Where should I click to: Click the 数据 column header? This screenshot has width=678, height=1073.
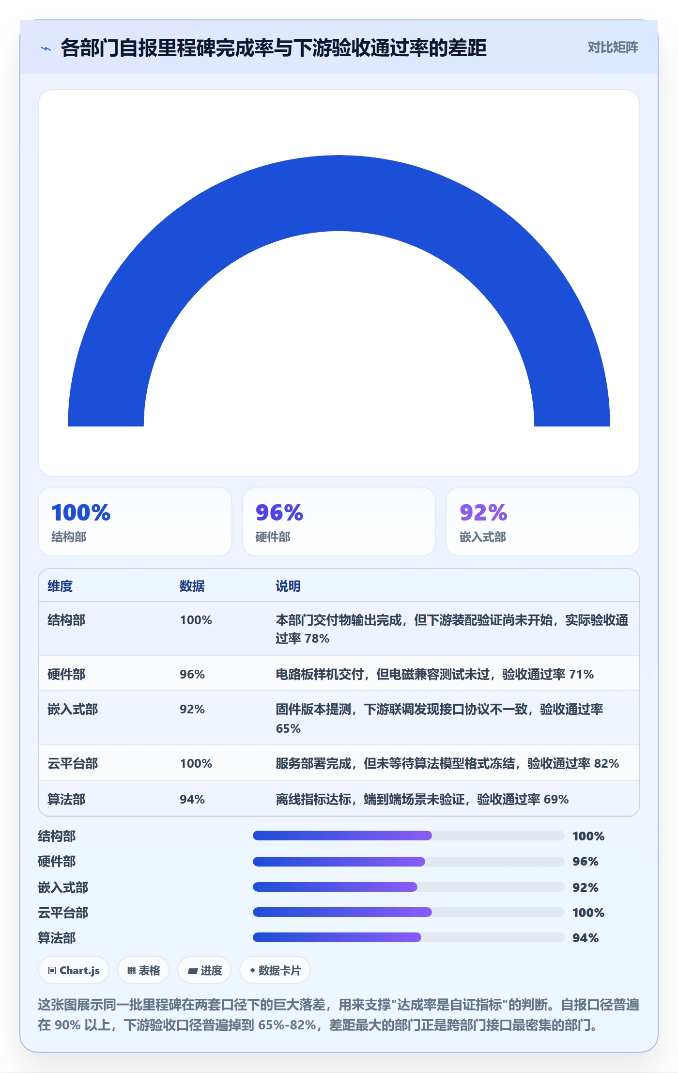click(192, 586)
